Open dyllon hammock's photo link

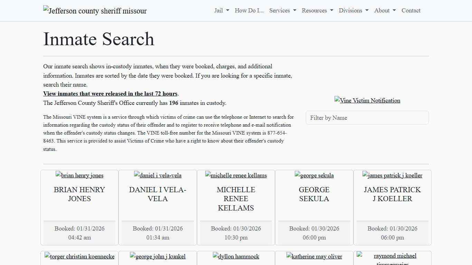pos(236,256)
